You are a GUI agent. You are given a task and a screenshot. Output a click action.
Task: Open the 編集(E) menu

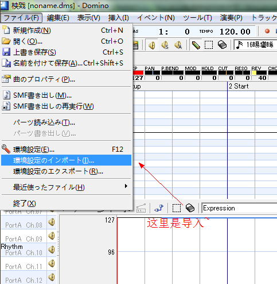click(x=58, y=18)
